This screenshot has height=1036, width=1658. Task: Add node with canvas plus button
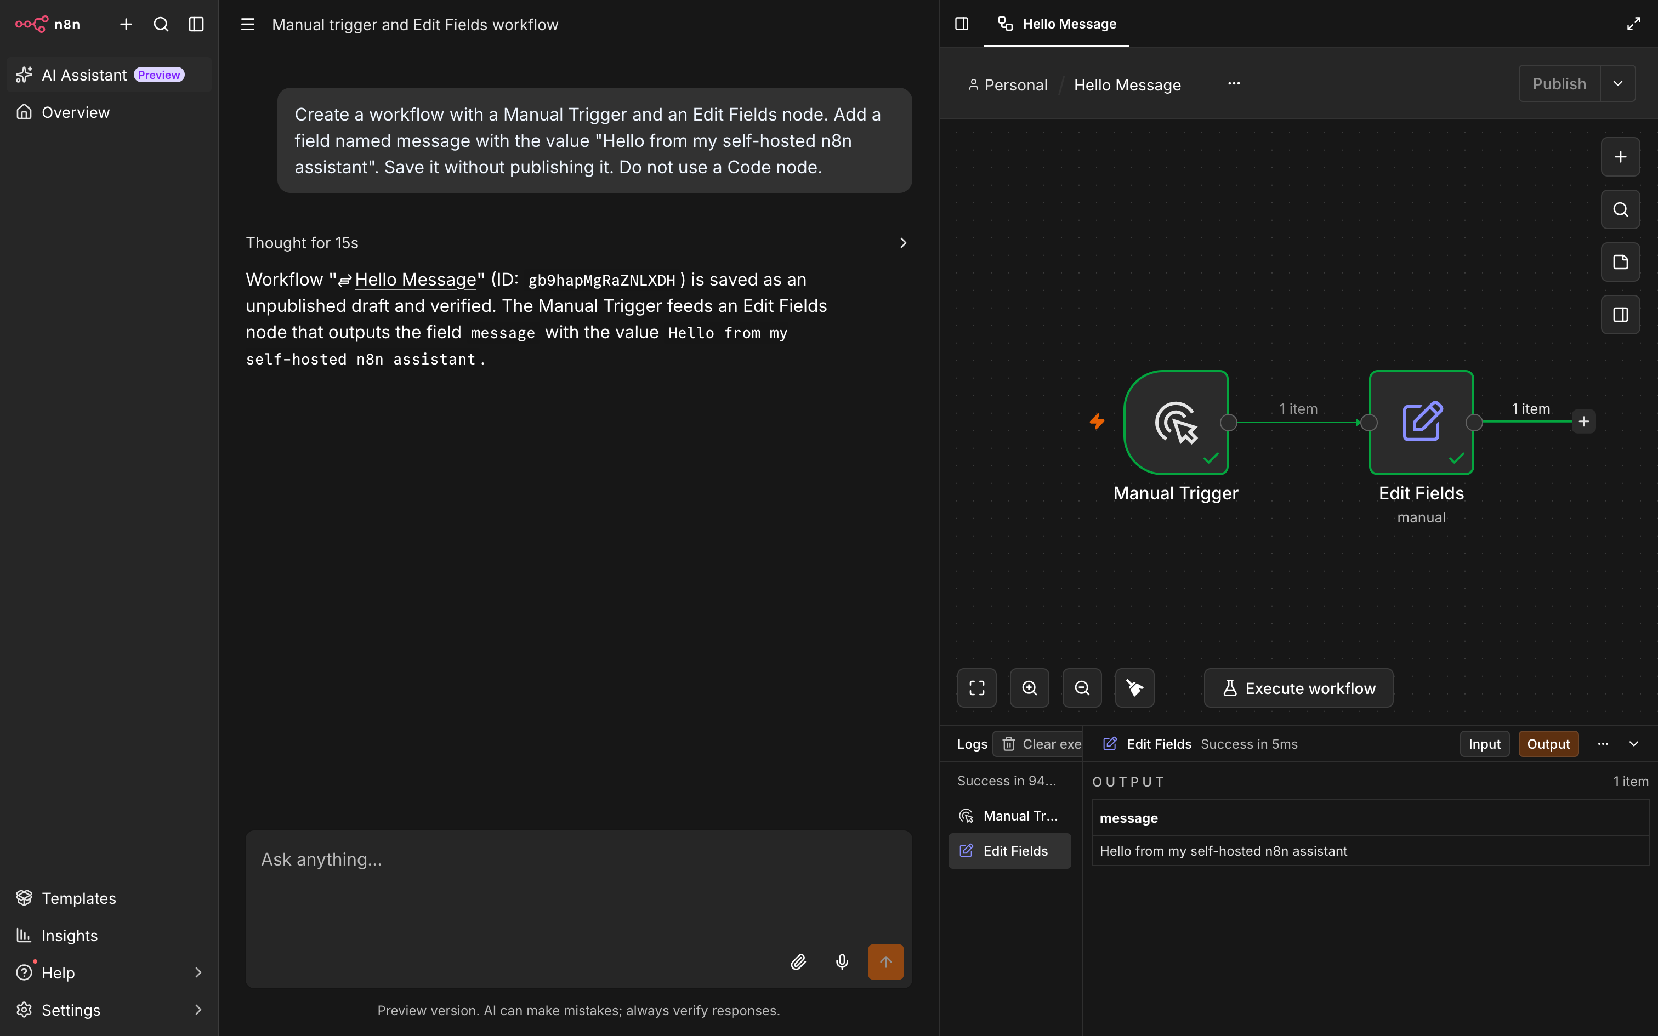click(1620, 157)
